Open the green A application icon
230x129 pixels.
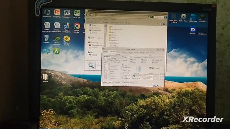(56, 51)
